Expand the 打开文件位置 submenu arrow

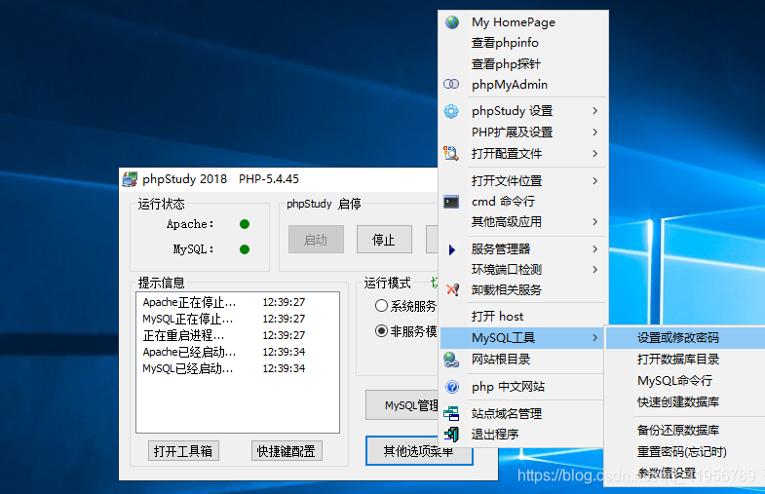[595, 181]
